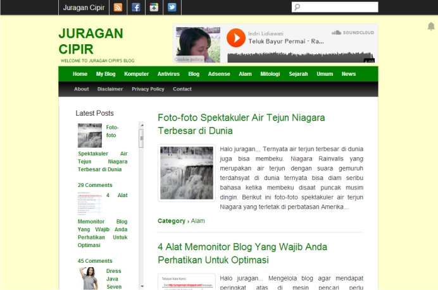438x290 pixels.
Task: Open the Alam menu item
Action: point(245,74)
